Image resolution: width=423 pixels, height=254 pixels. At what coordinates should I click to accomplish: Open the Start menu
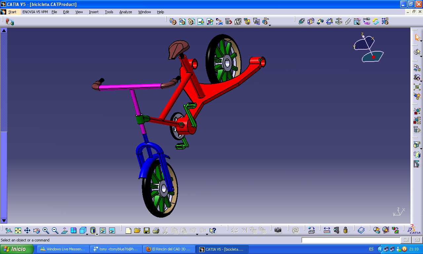(12, 12)
